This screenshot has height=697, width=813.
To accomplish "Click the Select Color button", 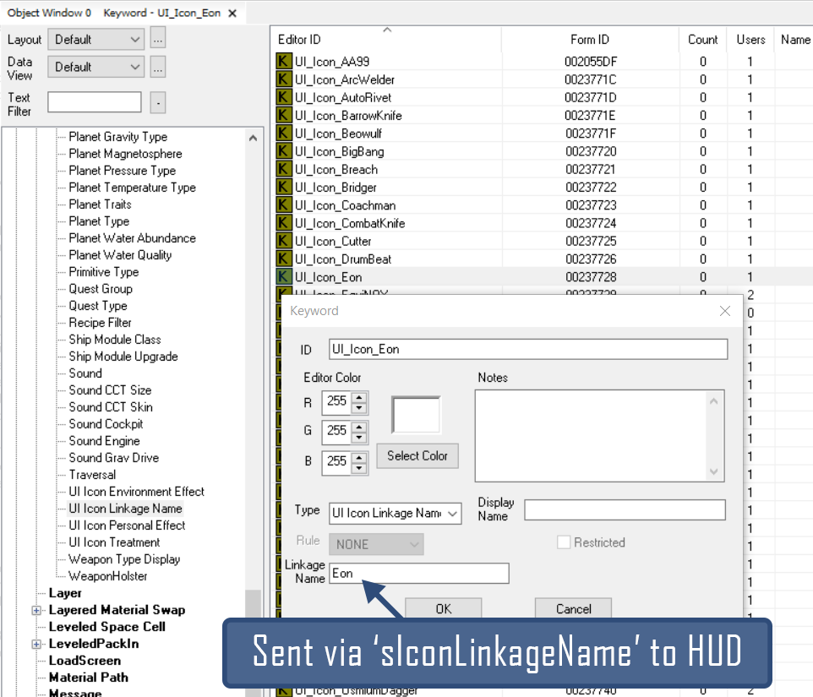I will click(x=417, y=456).
